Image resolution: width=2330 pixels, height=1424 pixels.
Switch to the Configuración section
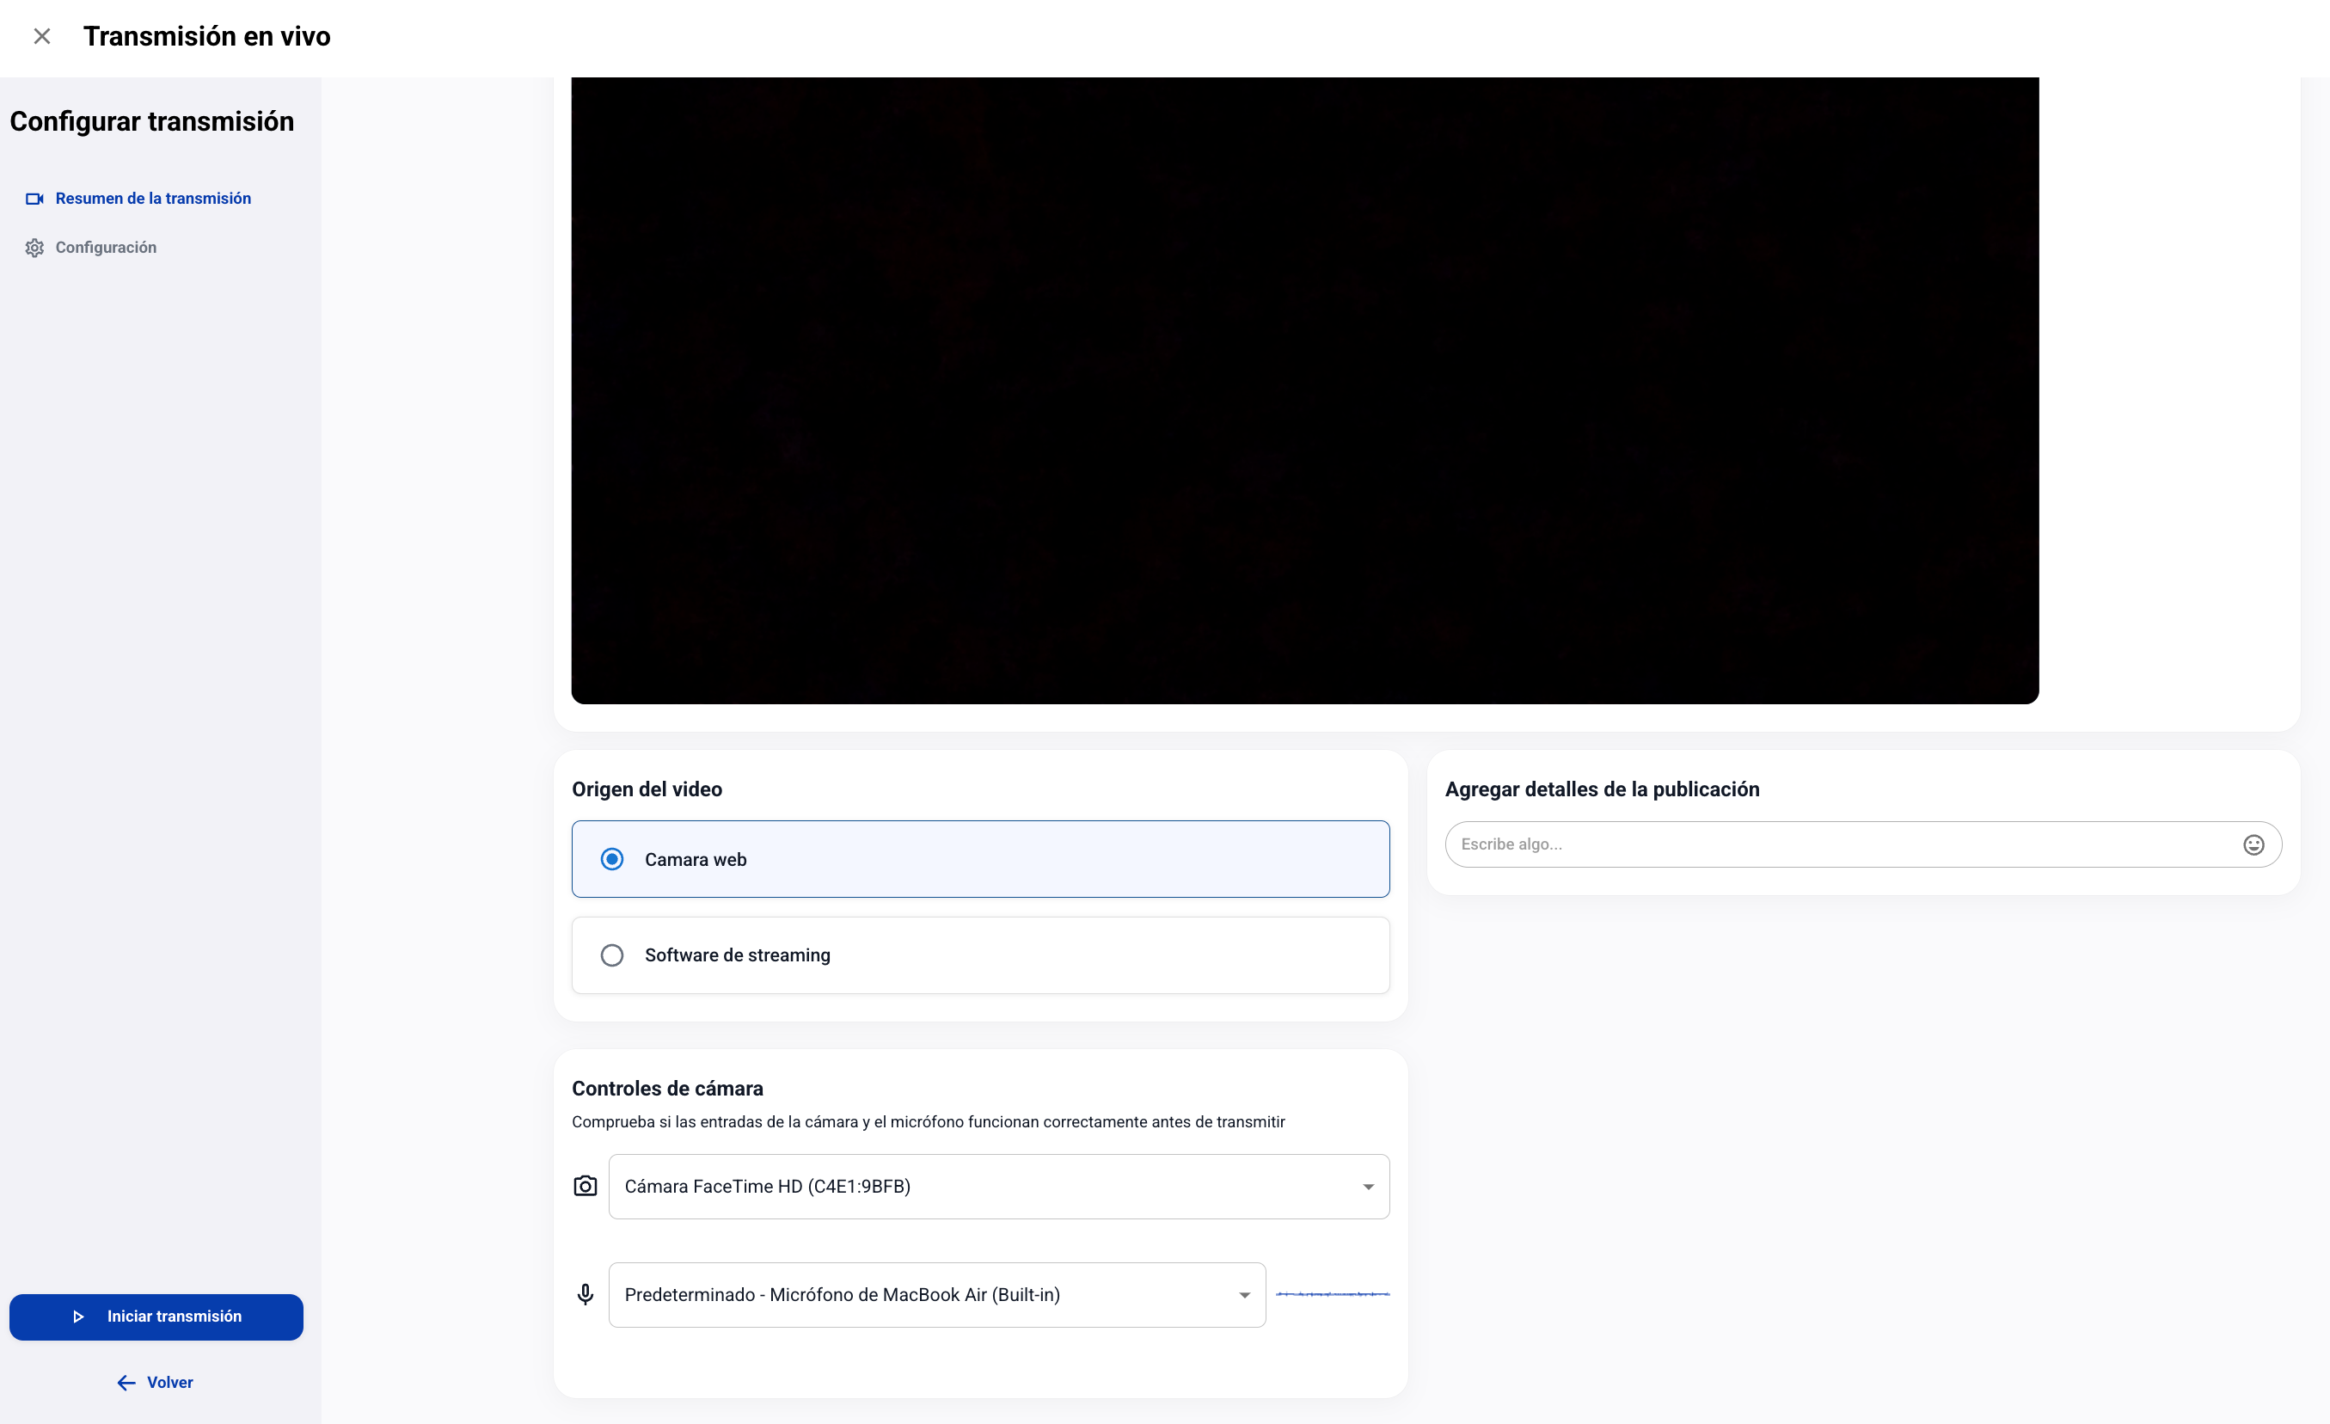click(106, 248)
